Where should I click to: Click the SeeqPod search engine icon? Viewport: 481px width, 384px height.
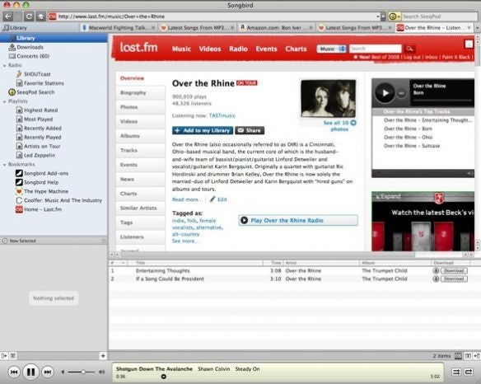(x=393, y=16)
